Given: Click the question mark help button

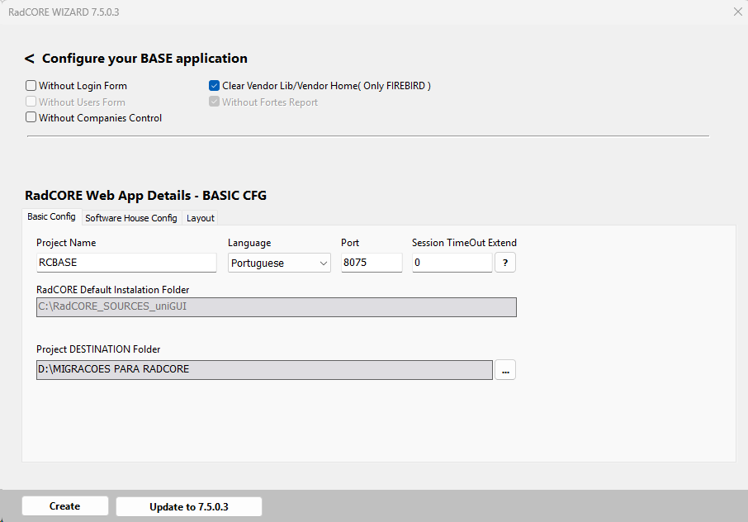Looking at the screenshot, I should click(x=505, y=263).
